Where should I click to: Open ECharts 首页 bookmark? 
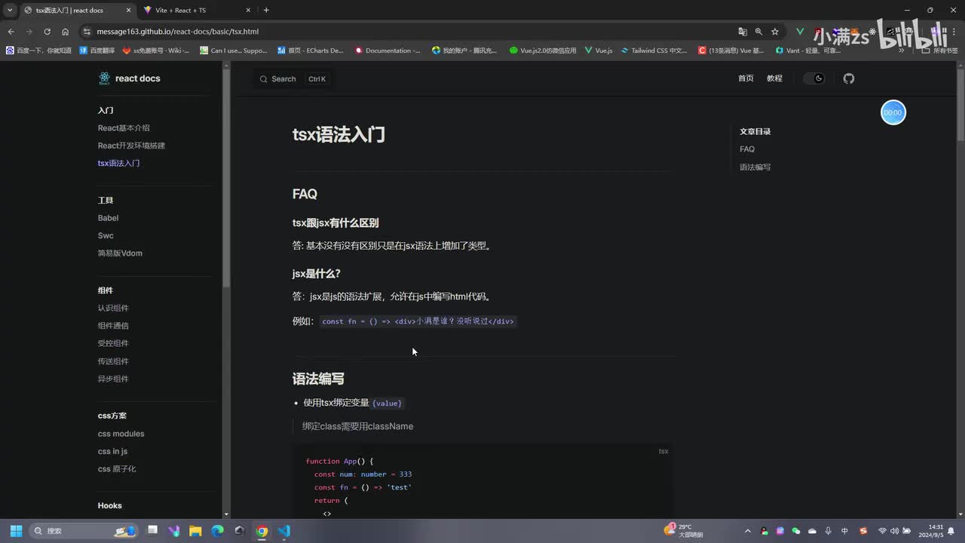pyautogui.click(x=310, y=51)
